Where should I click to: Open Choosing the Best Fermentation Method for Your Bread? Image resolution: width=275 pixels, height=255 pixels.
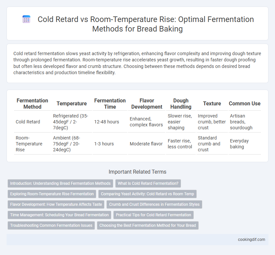148,225
